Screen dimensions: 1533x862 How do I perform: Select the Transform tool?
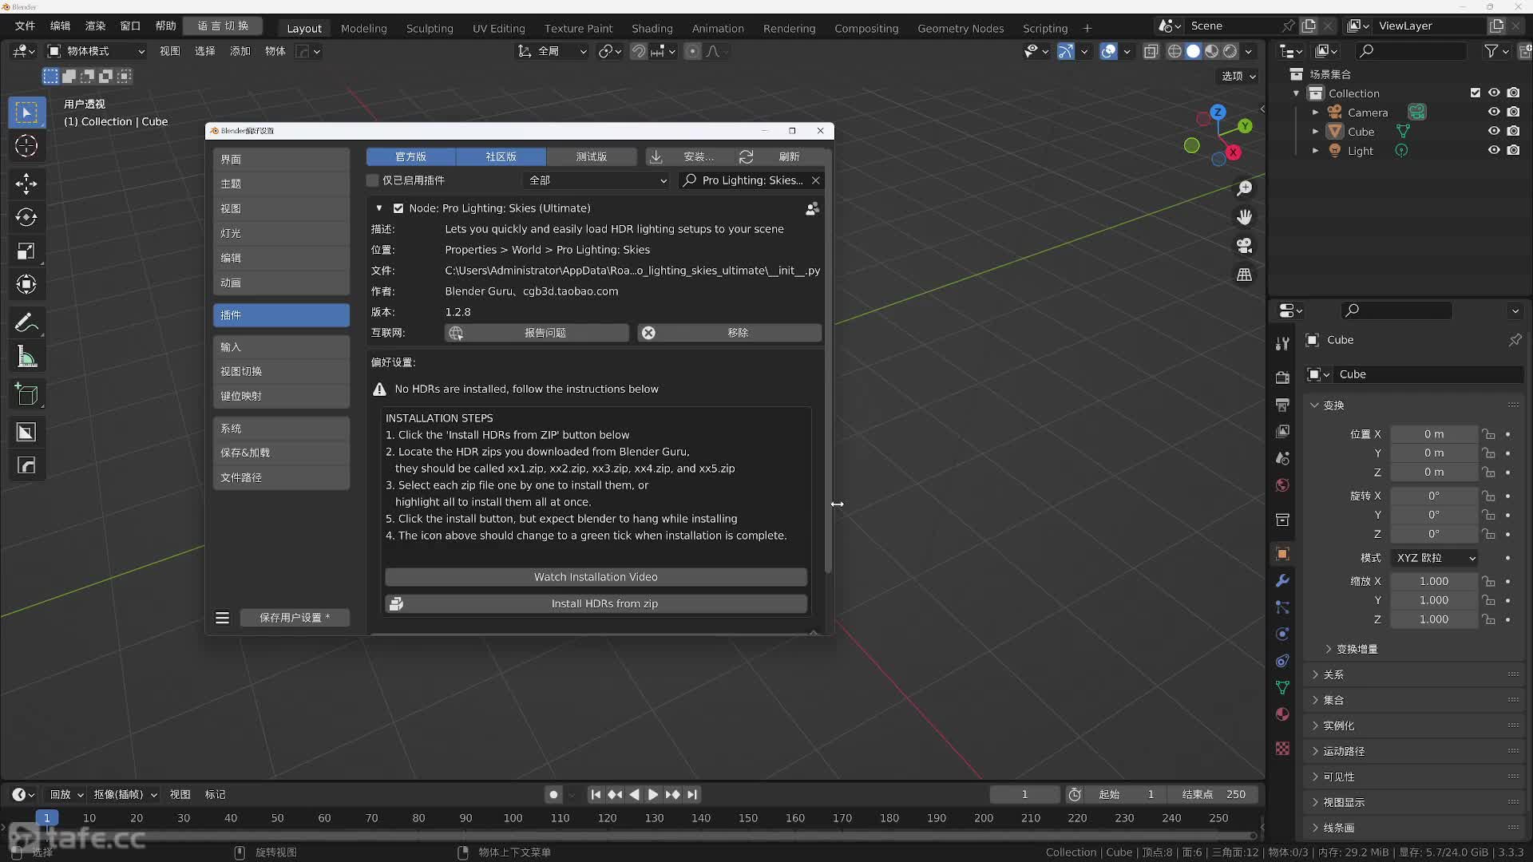point(26,285)
